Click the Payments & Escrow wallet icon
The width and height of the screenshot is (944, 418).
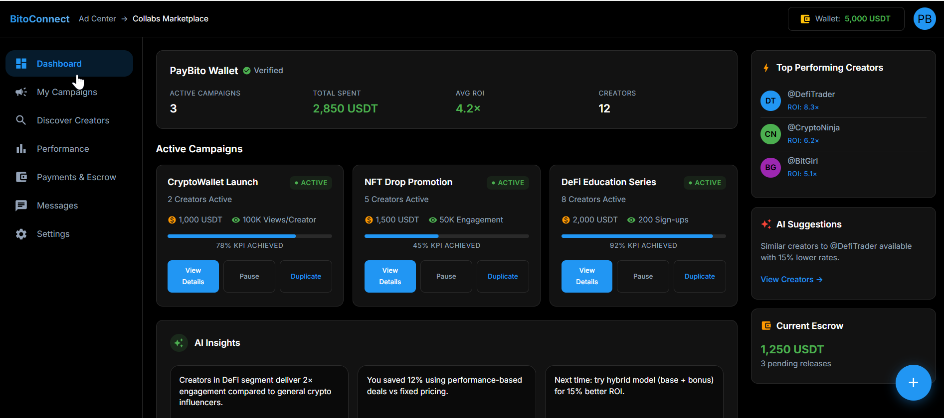(x=21, y=177)
